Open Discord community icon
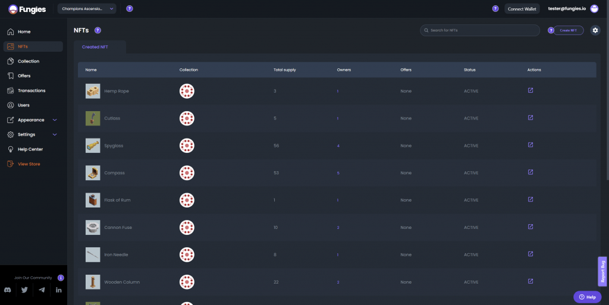 point(7,290)
